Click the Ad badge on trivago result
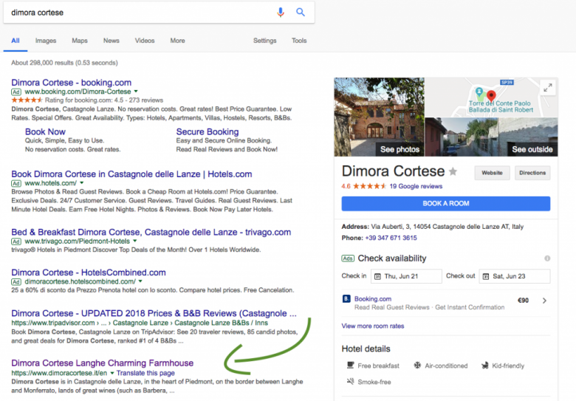Viewport: 576px width, 401px height. pos(16,241)
